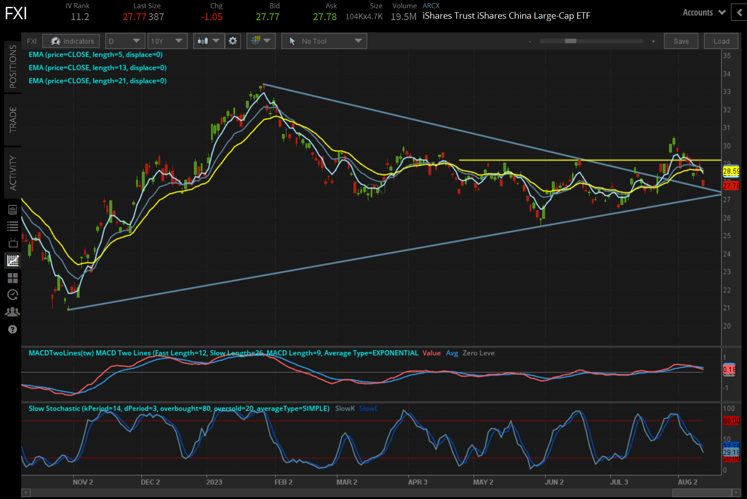Select the charts icon in left sidebar

click(x=13, y=261)
